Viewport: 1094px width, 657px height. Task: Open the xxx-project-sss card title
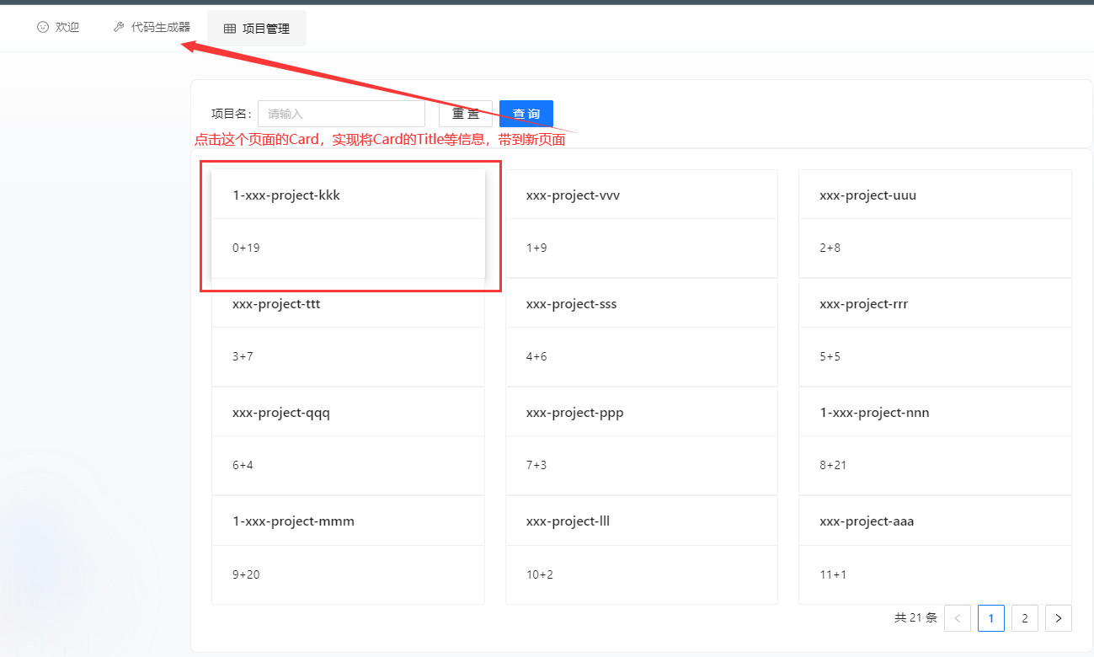click(572, 304)
